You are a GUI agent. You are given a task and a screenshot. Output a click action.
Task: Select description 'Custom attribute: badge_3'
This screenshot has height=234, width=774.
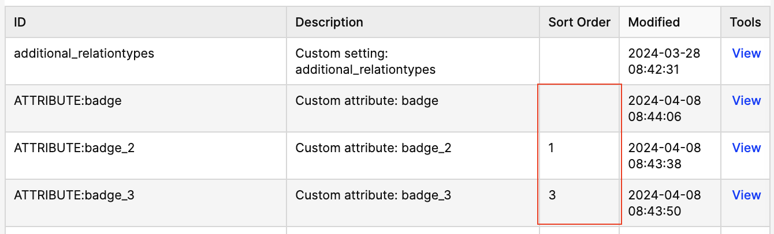(x=373, y=195)
